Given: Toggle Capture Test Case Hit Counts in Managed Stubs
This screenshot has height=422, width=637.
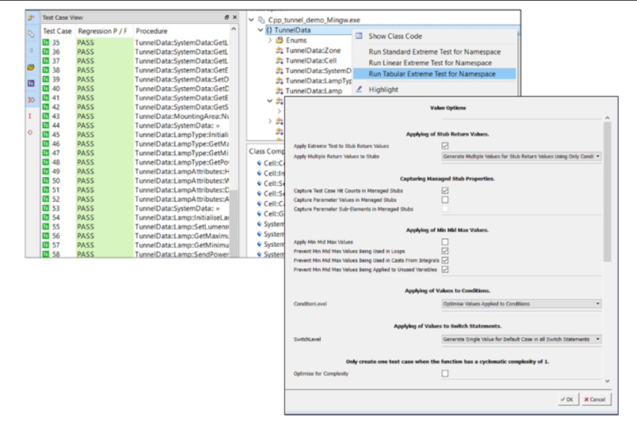Looking at the screenshot, I should (445, 190).
